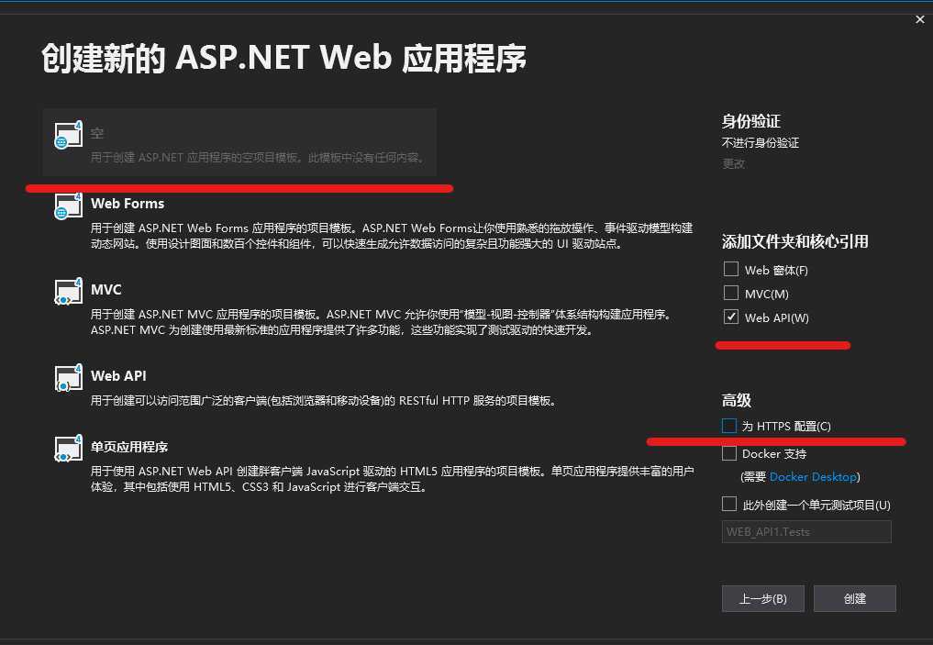Click the MVC template icon
The image size is (933, 645).
point(69,292)
